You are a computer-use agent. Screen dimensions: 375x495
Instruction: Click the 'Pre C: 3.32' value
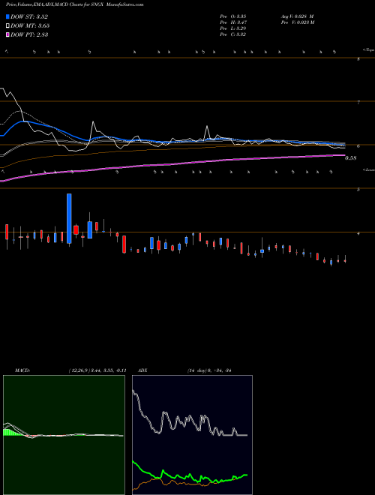[x=233, y=34]
